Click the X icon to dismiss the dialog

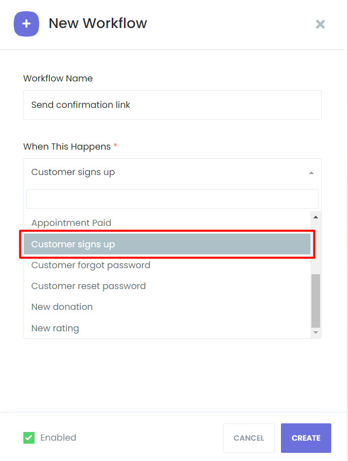point(320,24)
